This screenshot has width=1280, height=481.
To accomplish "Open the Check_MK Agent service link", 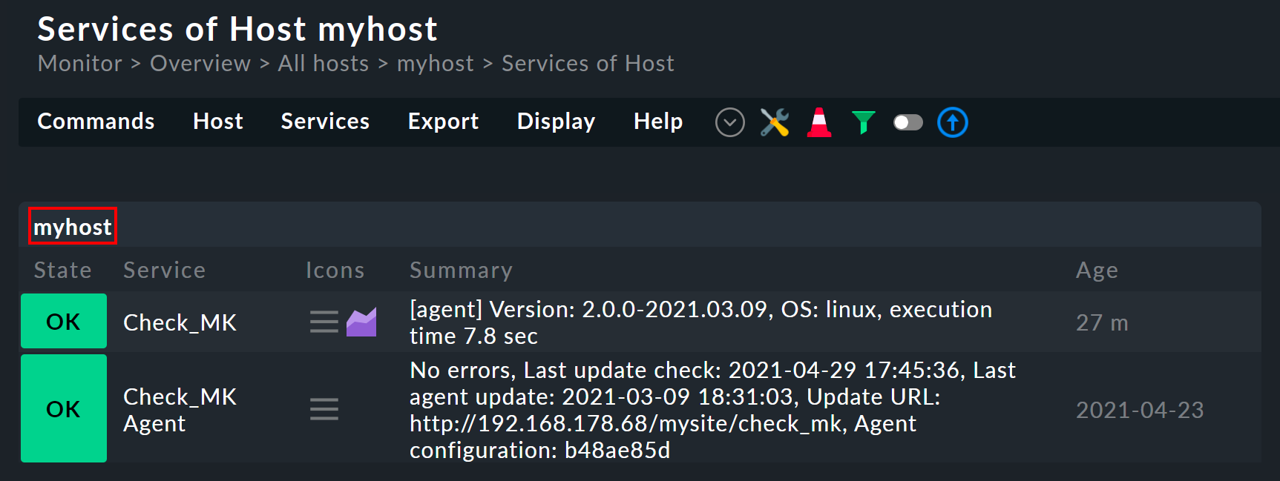I will (x=180, y=410).
